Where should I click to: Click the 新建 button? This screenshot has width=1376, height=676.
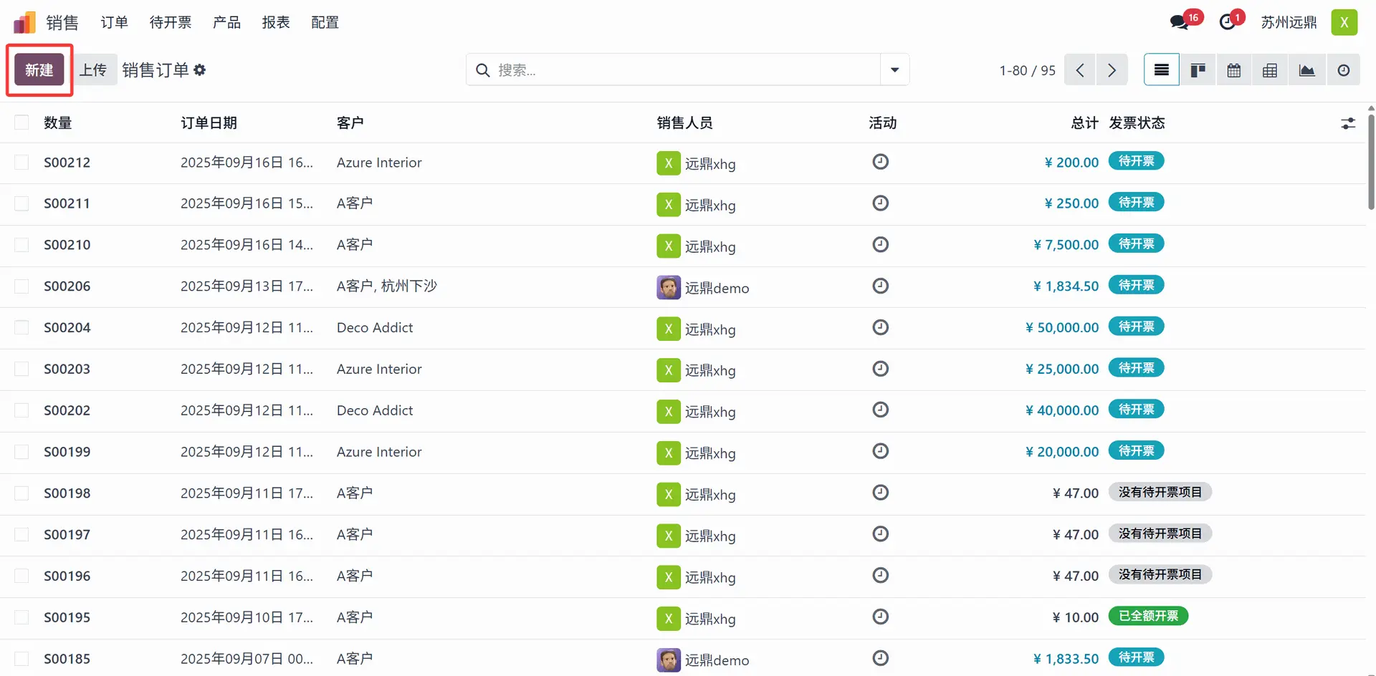[x=39, y=70]
